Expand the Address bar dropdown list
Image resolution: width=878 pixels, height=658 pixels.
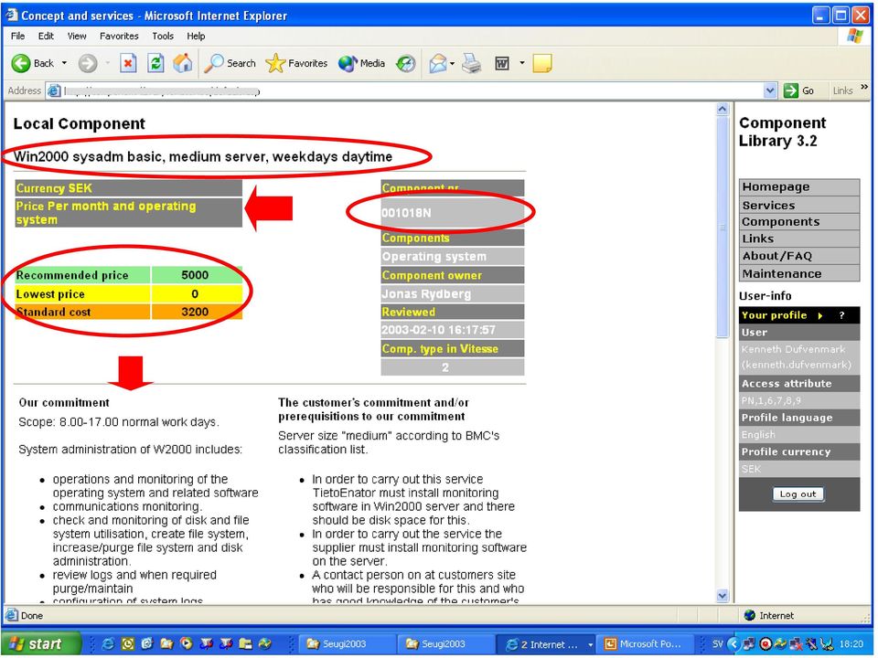click(x=770, y=90)
